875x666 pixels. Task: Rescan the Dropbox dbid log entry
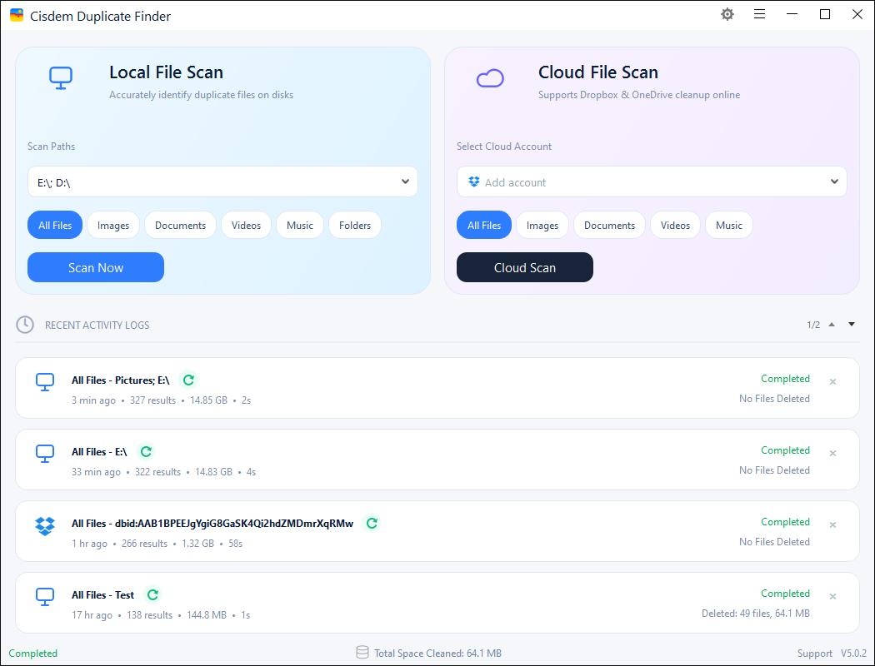coord(372,523)
